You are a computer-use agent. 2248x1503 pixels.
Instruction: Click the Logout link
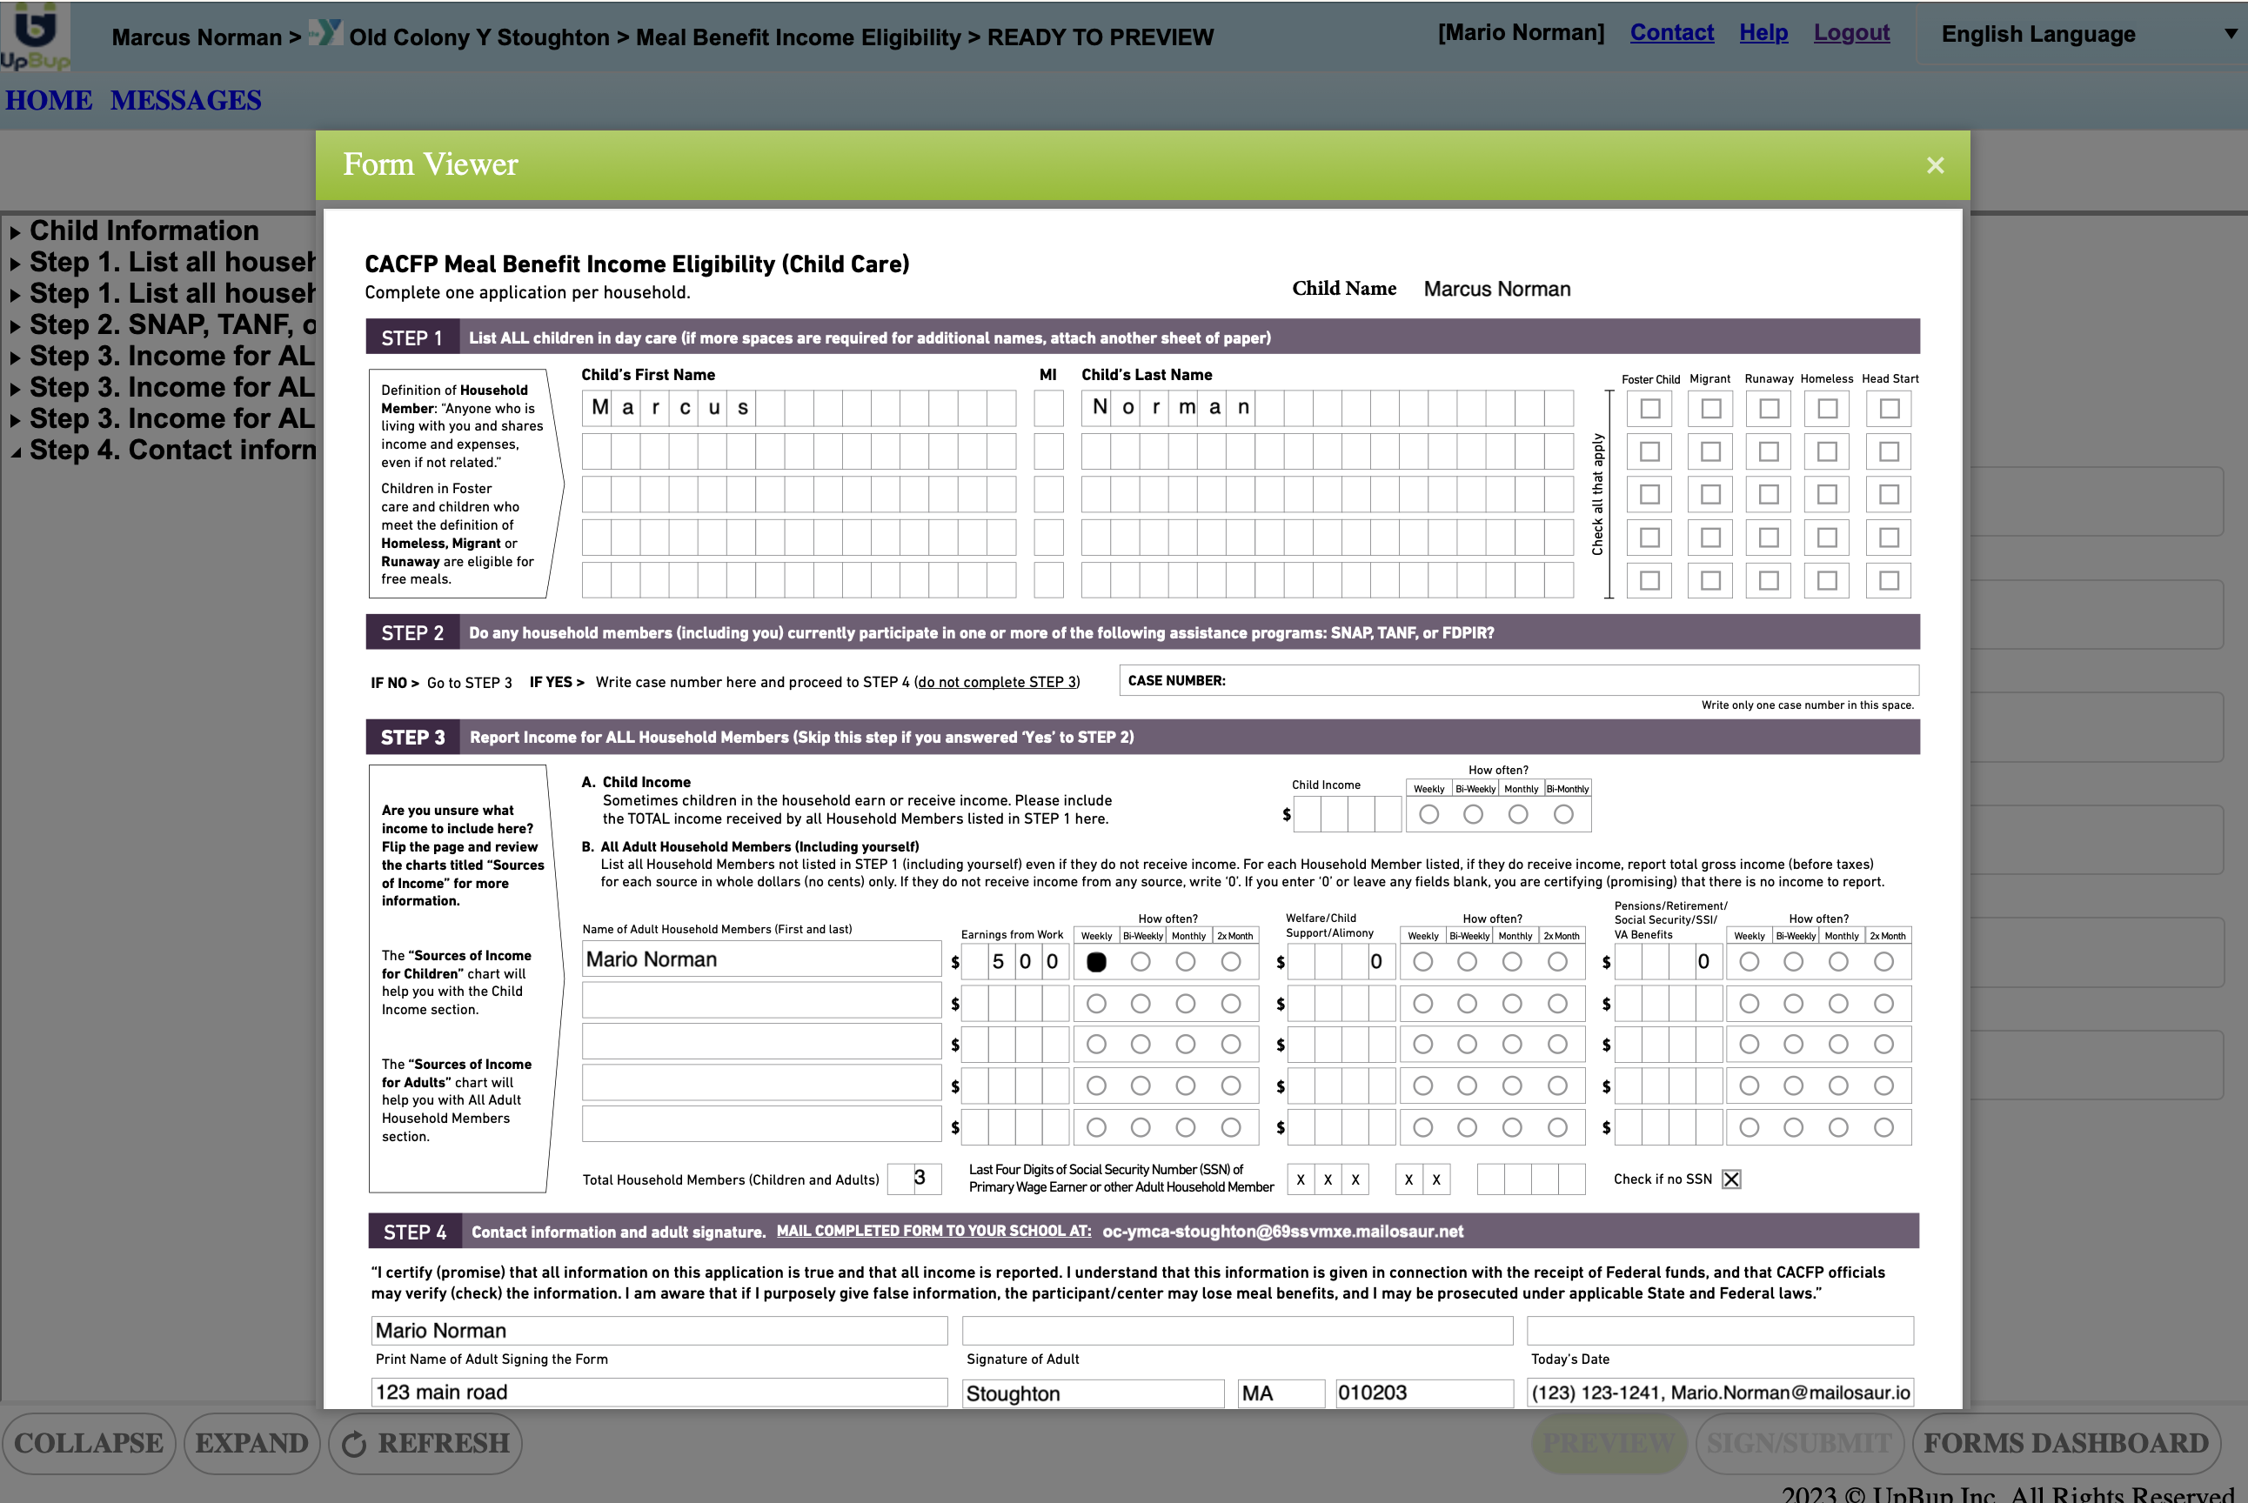coord(1850,32)
